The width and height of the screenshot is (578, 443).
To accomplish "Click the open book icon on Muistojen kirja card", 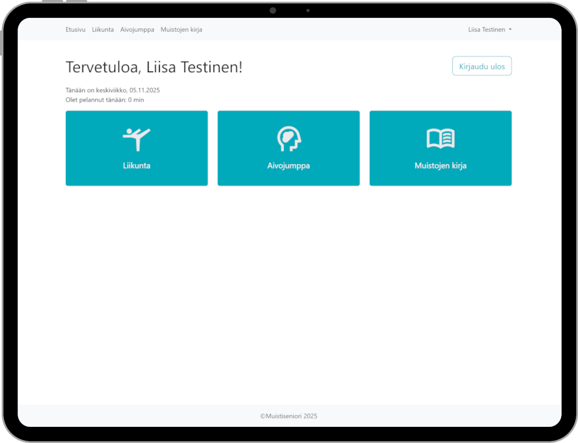I will click(440, 139).
